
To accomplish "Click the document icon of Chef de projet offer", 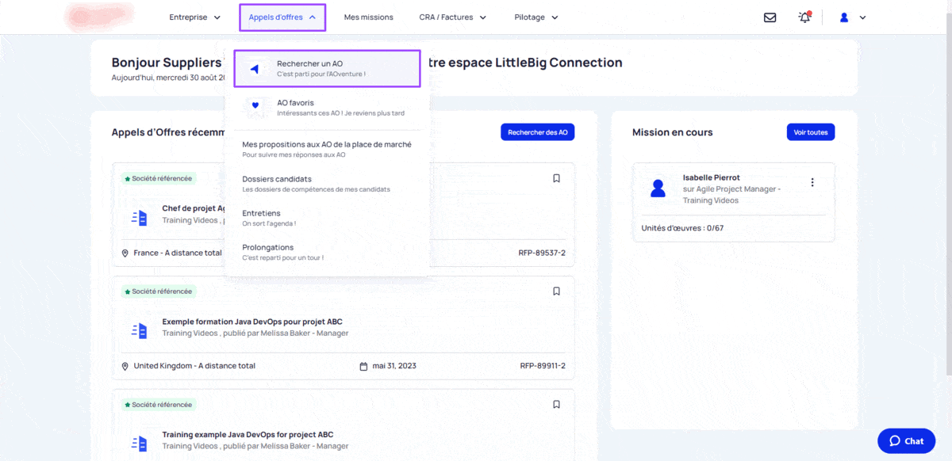I will click(x=140, y=217).
